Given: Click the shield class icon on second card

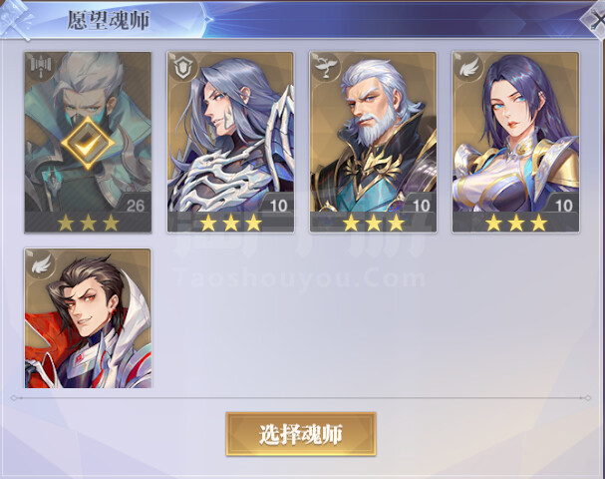Looking at the screenshot, I should pos(180,68).
